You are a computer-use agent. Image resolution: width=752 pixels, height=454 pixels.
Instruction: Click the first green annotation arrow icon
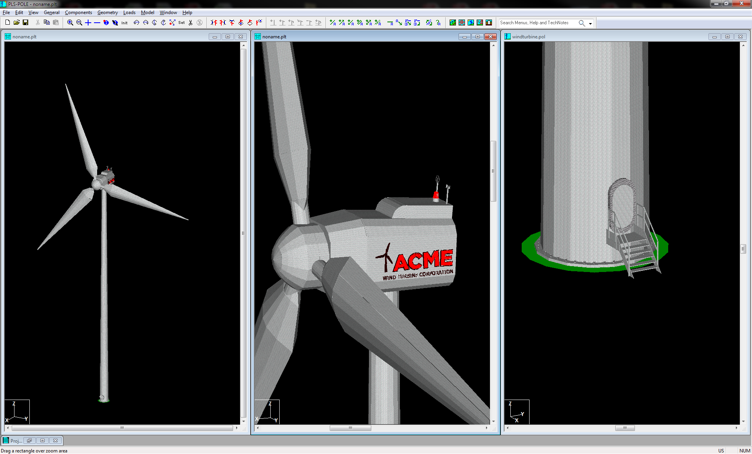[x=333, y=23]
